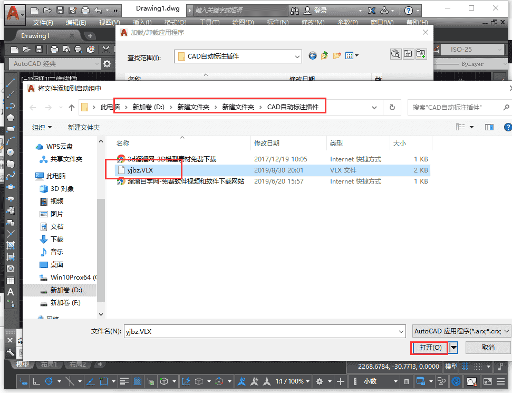Click the go-back icon in 加载/卸载应用程序 dialog

[x=313, y=56]
